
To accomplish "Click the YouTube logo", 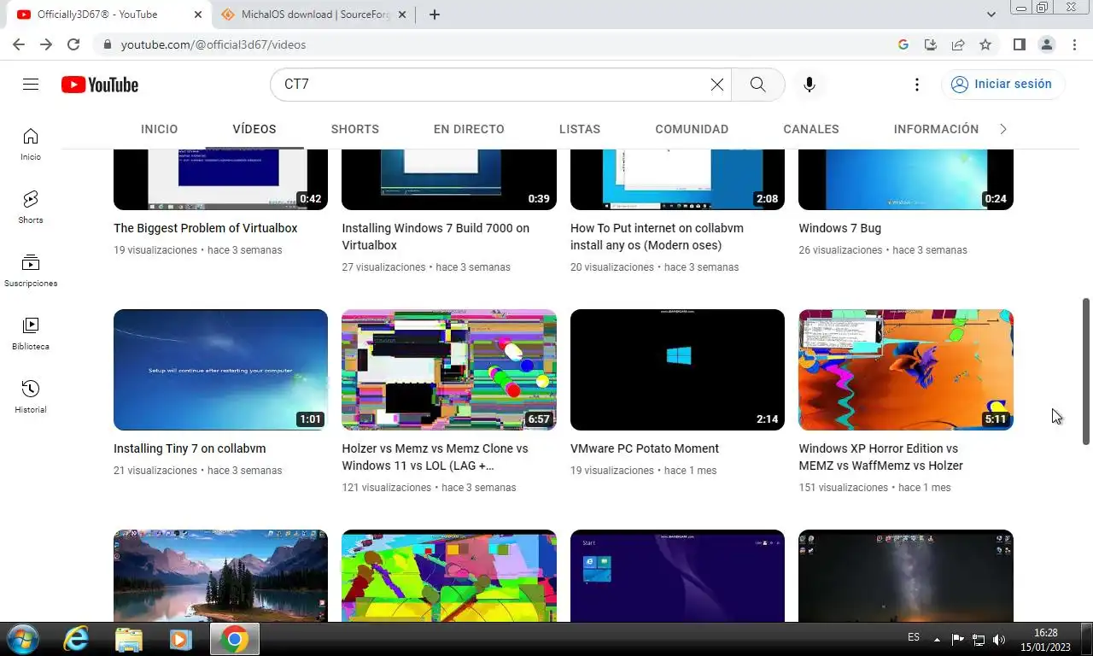I will (x=100, y=85).
